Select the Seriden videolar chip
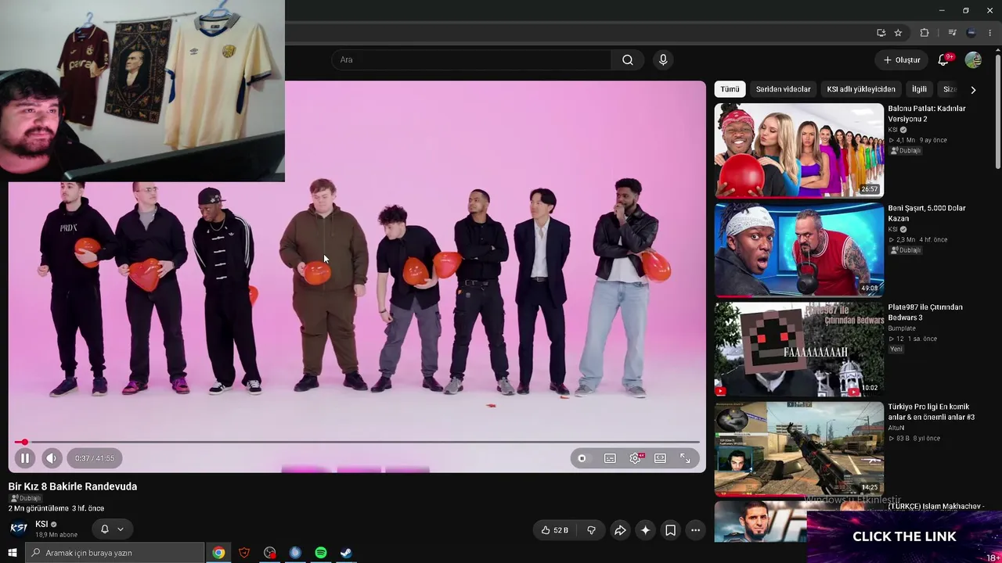 click(x=783, y=89)
